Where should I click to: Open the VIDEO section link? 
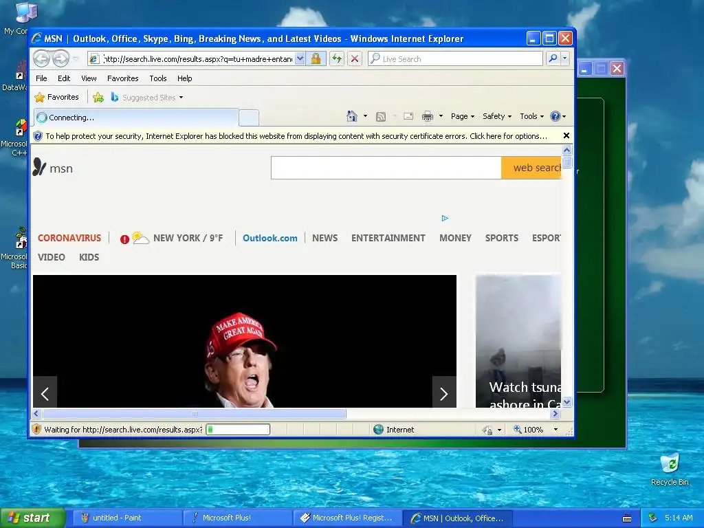click(x=51, y=257)
